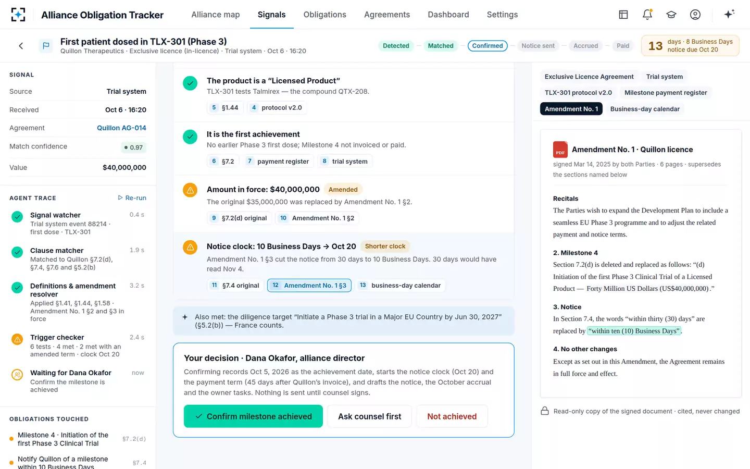Click Ask counsel first button
Viewport: 750px width, 469px height.
(x=370, y=416)
